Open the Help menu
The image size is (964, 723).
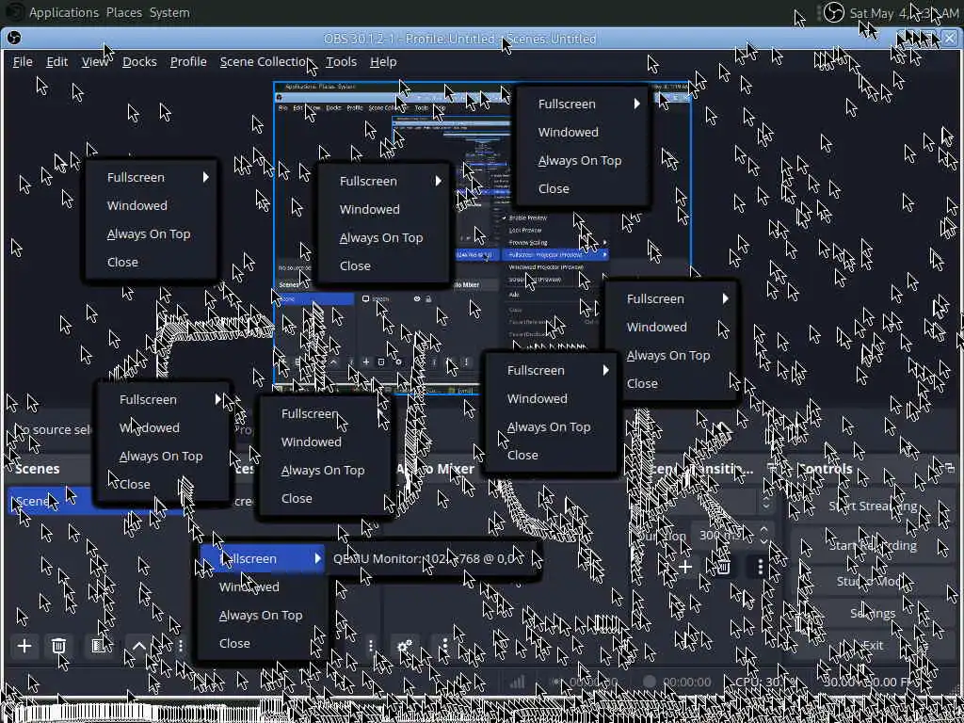coord(383,61)
